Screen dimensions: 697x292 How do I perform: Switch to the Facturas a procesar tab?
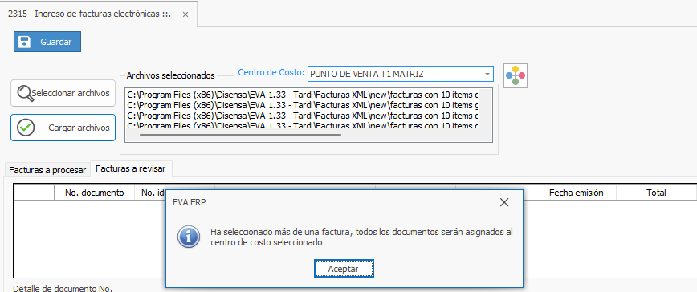(47, 170)
